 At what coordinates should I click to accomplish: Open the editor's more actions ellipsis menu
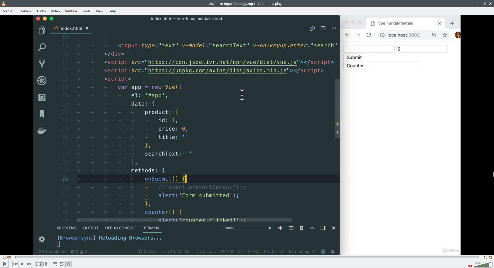tap(334, 28)
